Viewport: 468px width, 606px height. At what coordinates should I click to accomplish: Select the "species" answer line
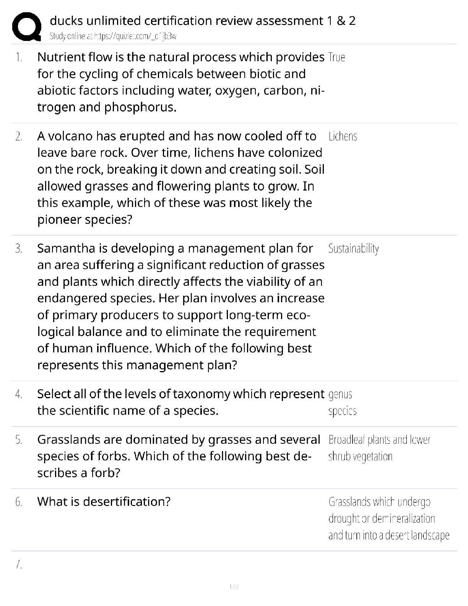(342, 411)
